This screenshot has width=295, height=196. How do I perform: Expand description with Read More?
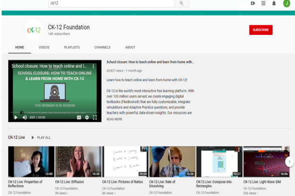coord(114,119)
